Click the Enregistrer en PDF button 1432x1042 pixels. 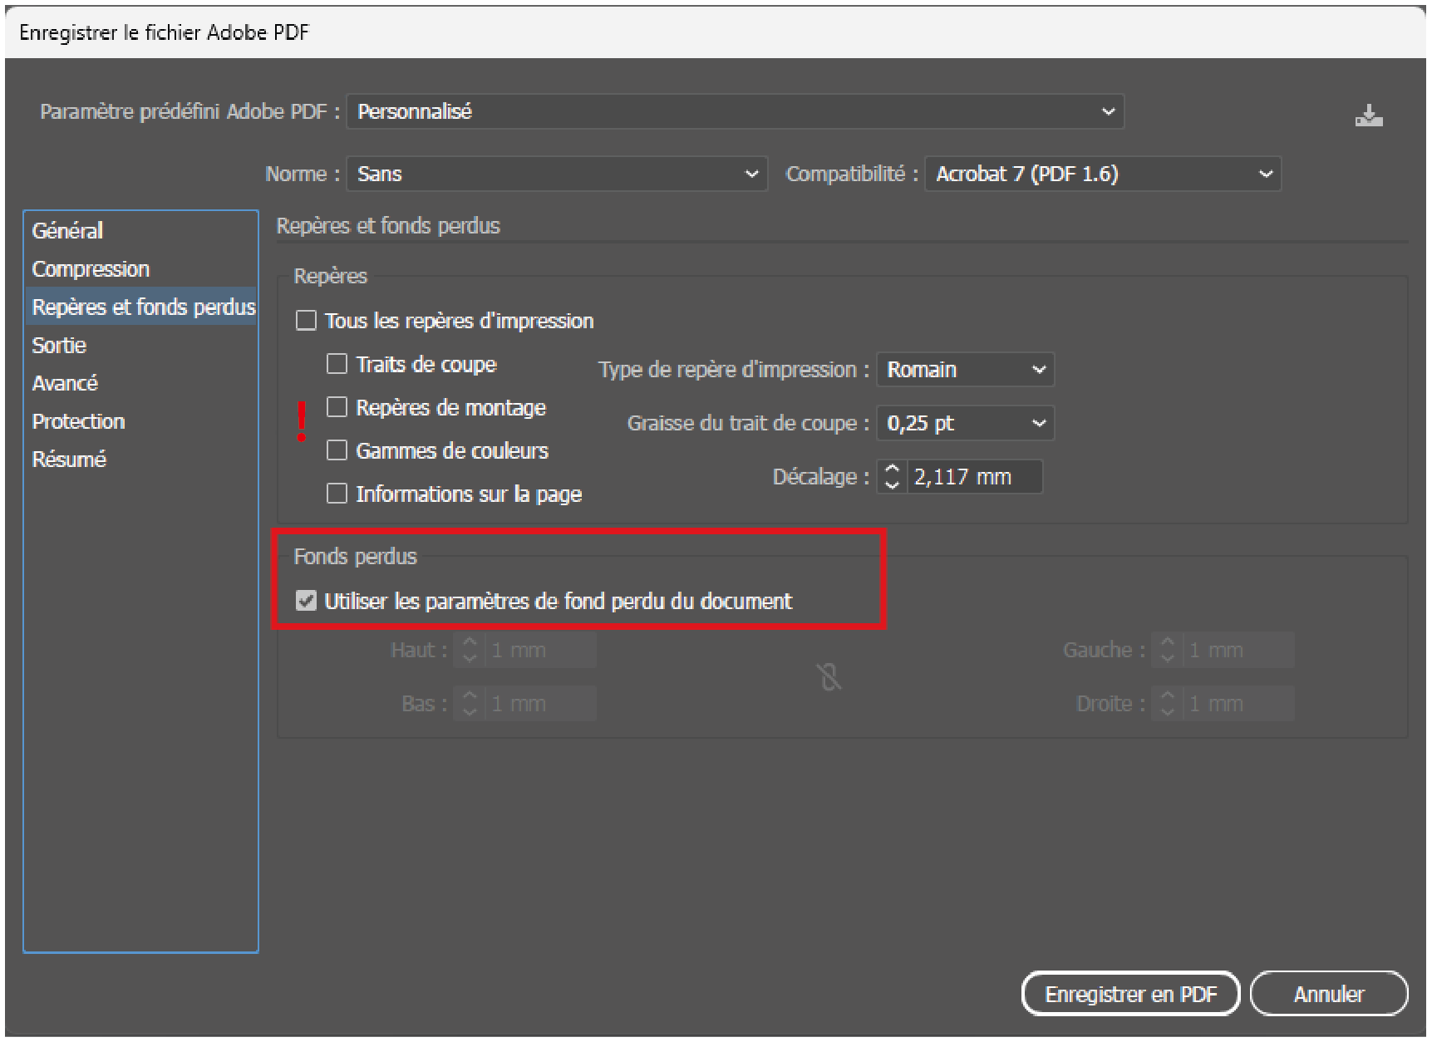coord(1130,994)
